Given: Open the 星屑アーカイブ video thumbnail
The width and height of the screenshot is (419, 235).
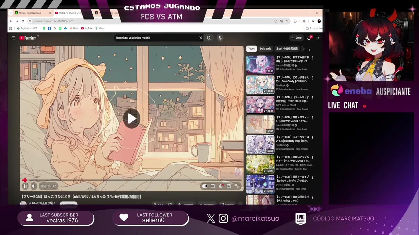Looking at the screenshot, I should pyautogui.click(x=260, y=184).
